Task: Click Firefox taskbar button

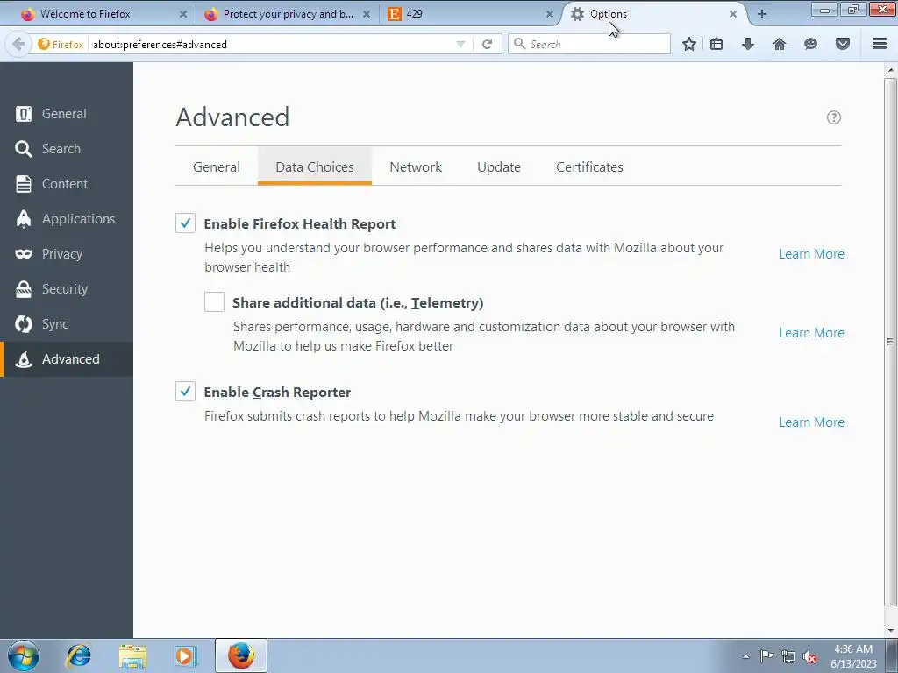Action: [x=241, y=655]
